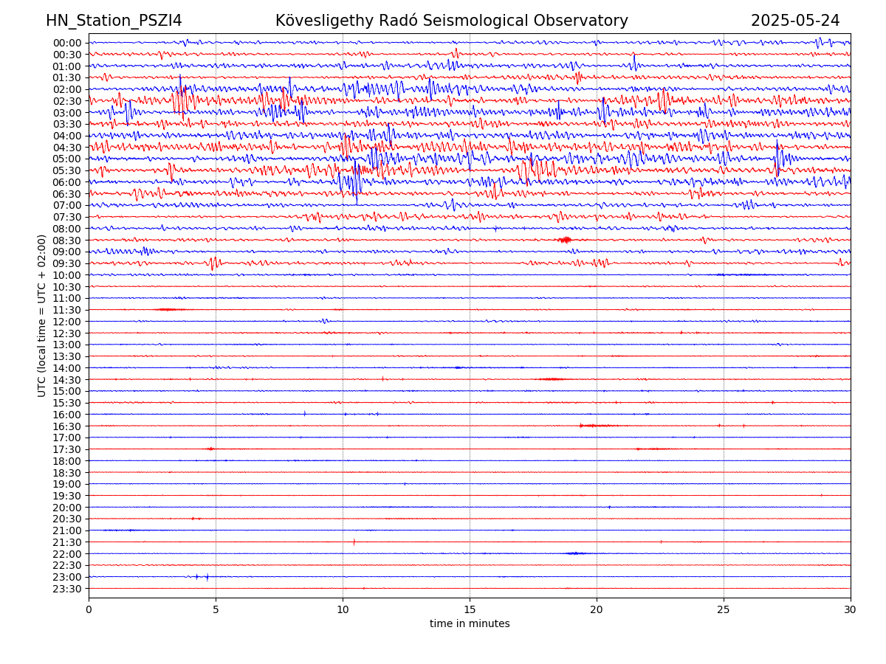Click the vertical UTC local time axis title
The image size is (886, 664).
[42, 316]
